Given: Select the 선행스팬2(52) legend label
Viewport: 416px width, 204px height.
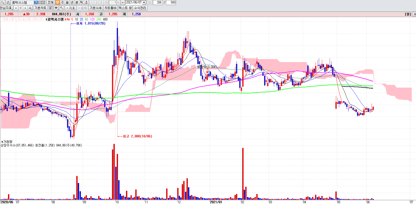Looking at the screenshot, I should click(34, 19).
